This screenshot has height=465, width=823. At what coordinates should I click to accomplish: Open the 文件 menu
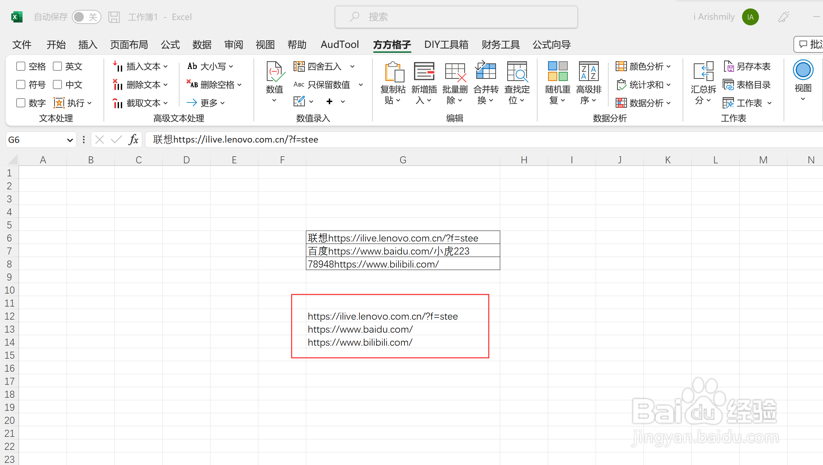click(22, 45)
